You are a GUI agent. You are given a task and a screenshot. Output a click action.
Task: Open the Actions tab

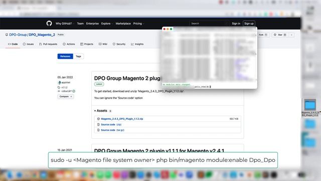(69, 44)
